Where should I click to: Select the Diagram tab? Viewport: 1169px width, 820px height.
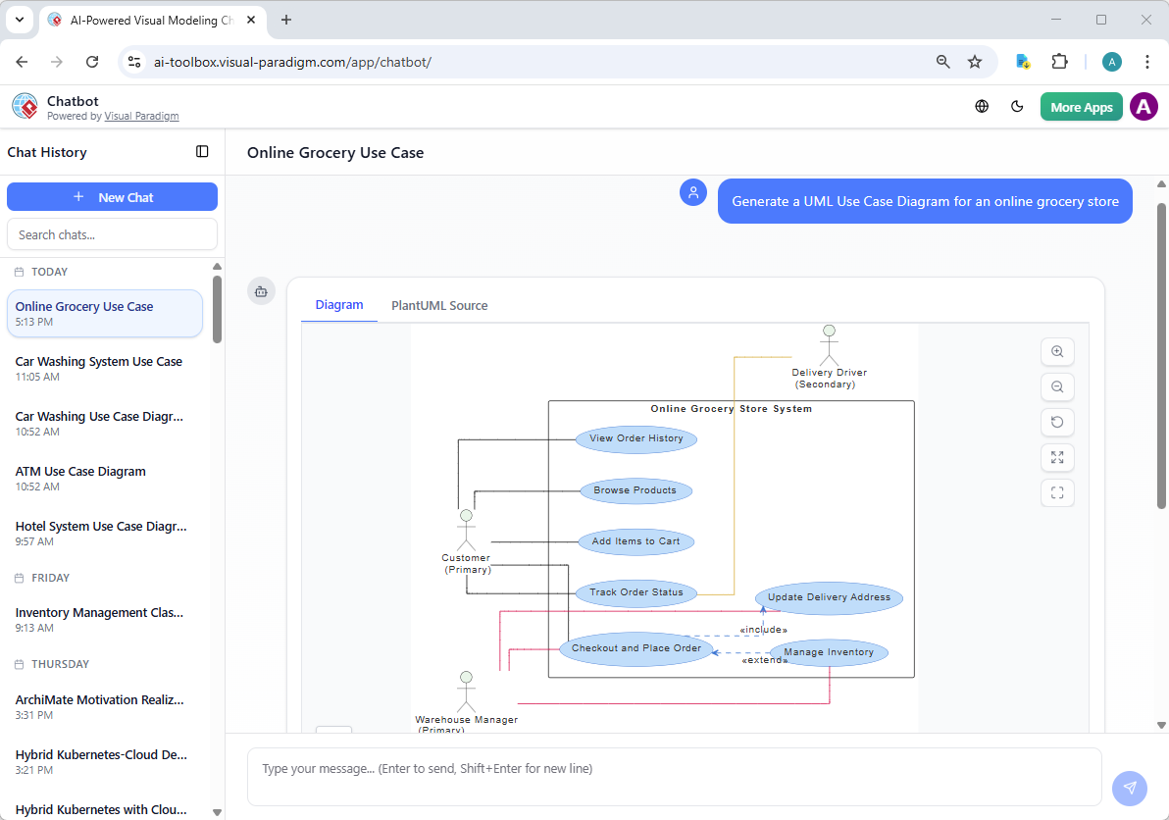point(338,305)
